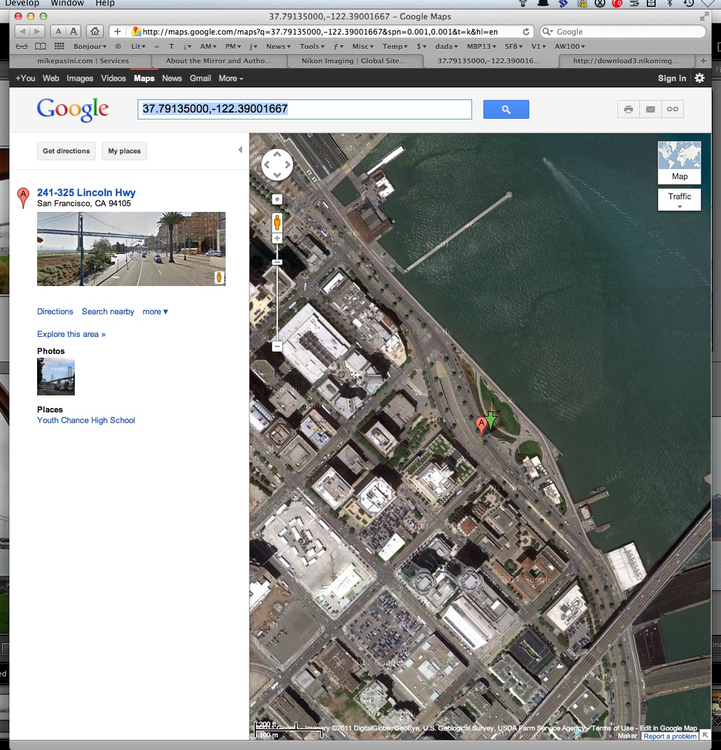Click the zoom out minus button

(x=277, y=346)
